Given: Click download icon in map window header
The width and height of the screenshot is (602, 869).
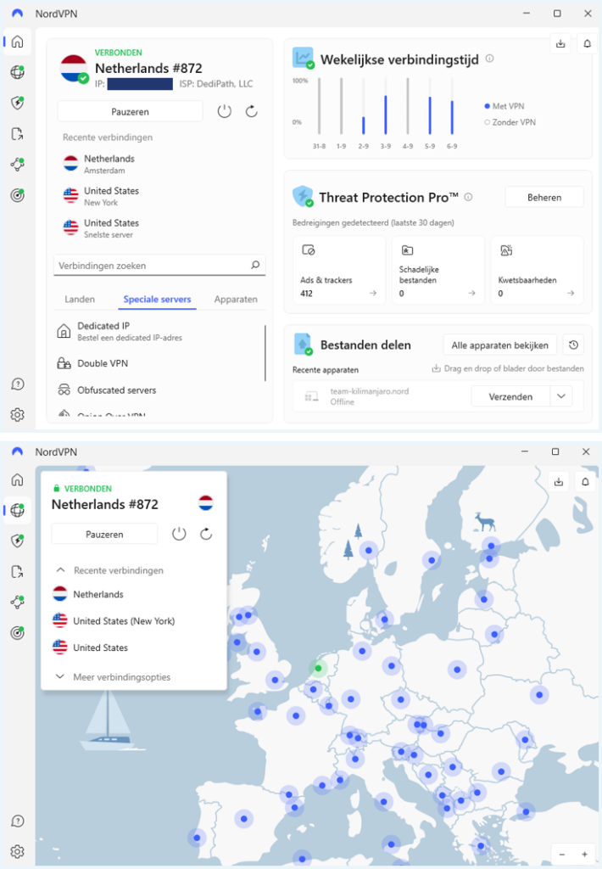Looking at the screenshot, I should (559, 482).
